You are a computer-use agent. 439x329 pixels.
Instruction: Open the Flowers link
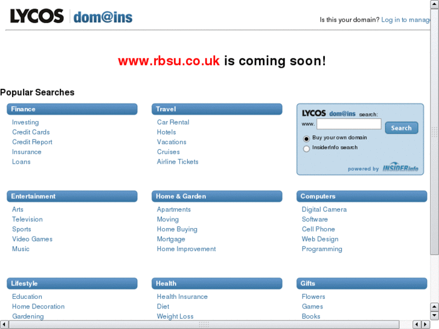point(313,296)
